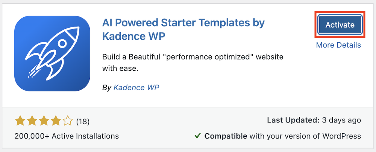Click the (18) ratings count
This screenshot has height=152, width=376.
pyautogui.click(x=83, y=121)
